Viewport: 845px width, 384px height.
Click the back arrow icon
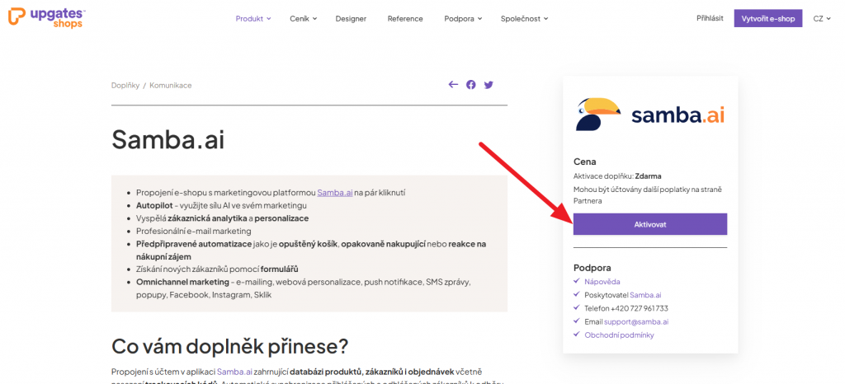(453, 85)
